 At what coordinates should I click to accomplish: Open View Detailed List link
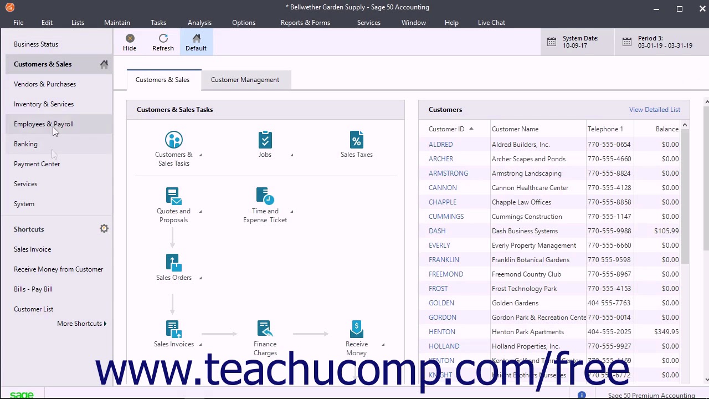coord(655,110)
